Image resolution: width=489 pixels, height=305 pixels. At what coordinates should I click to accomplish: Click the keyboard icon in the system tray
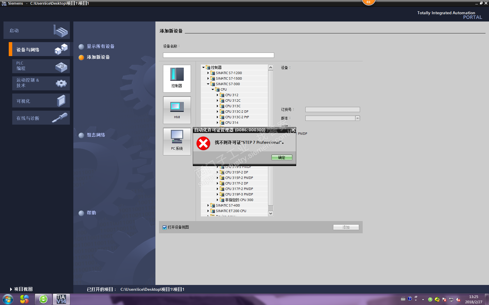tap(403, 299)
